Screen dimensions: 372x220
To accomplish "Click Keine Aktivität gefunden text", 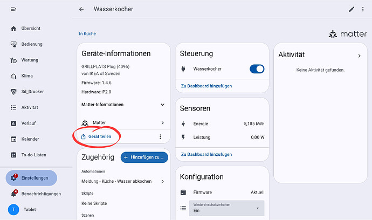I will click(x=320, y=70).
